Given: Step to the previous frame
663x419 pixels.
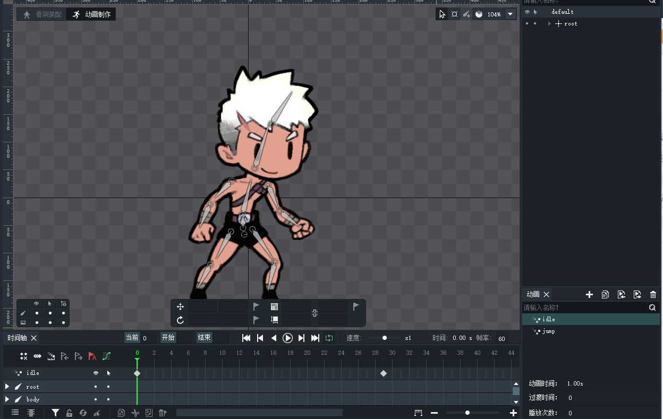Looking at the screenshot, I should [x=260, y=338].
